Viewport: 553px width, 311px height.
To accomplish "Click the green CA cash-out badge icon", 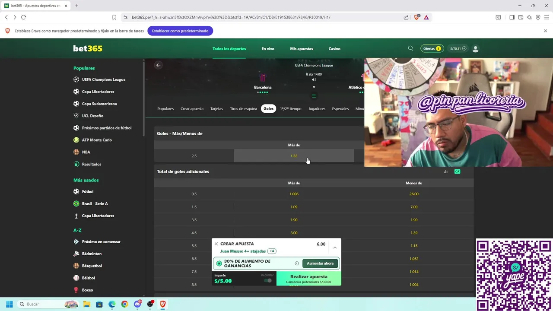I will tap(457, 171).
